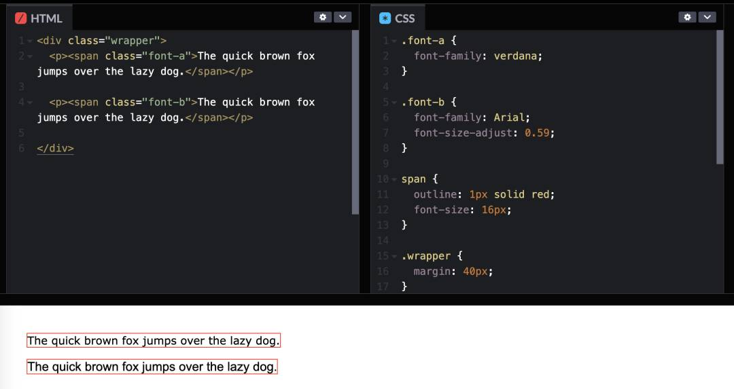Click the 'font-family: Arial;' line

[x=472, y=117]
